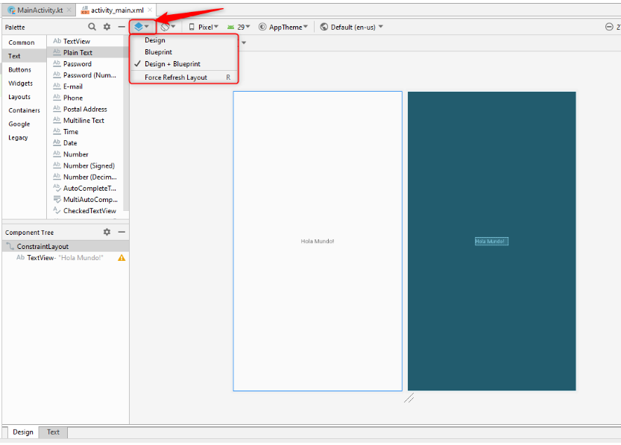Collapse the Component Tree panel
Screen dimensions: 621x445
[122, 232]
